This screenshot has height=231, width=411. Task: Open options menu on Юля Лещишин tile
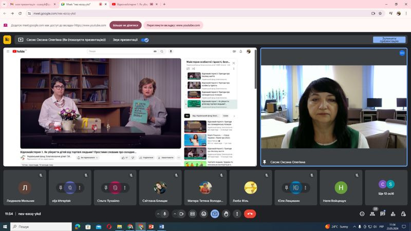pos(305,188)
